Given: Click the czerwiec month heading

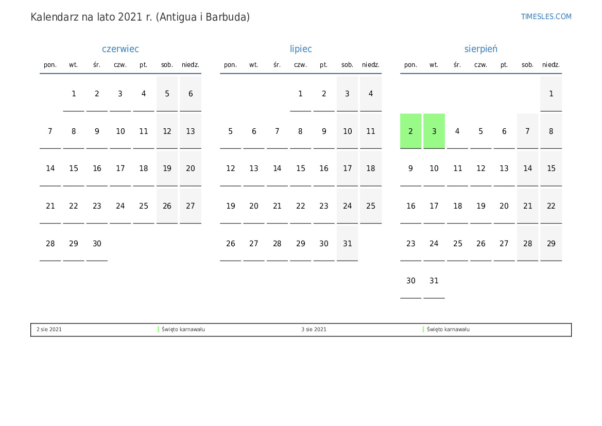Looking at the screenshot, I should 120,49.
